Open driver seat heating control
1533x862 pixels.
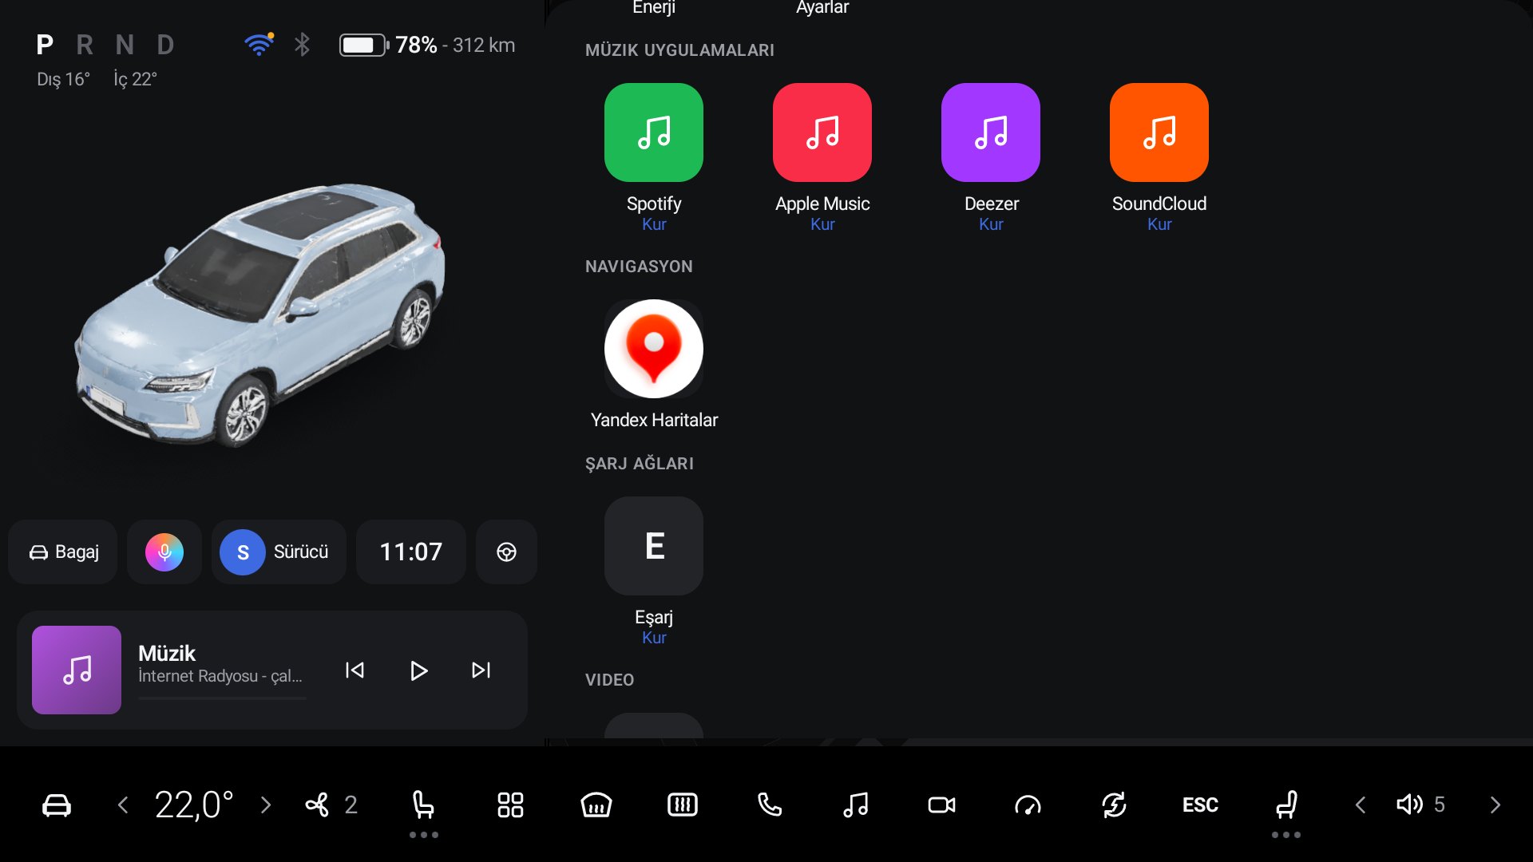(x=423, y=805)
